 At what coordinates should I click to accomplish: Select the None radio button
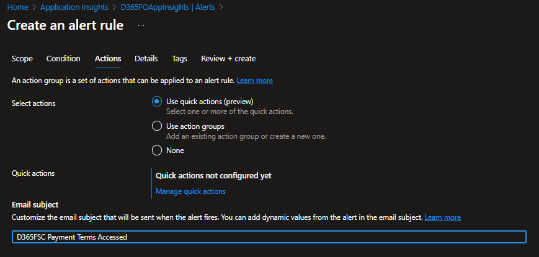pyautogui.click(x=157, y=150)
